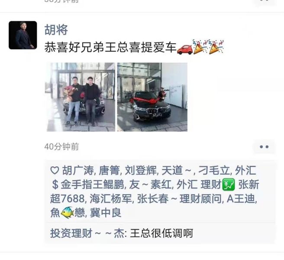The height and width of the screenshot is (260, 284).
Task: Open liker 胡广涛's profile
Action: click(x=78, y=171)
